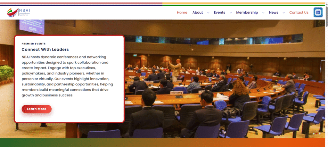Open the About menu item

197,12
